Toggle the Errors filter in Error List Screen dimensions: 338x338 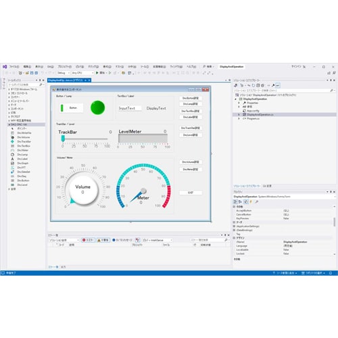pos(88,240)
